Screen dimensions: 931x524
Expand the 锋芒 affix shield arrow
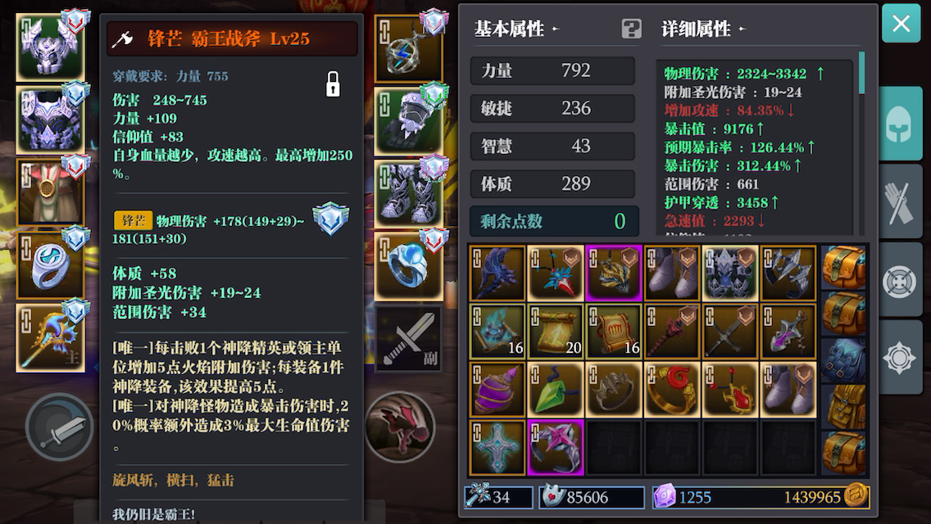(x=331, y=219)
